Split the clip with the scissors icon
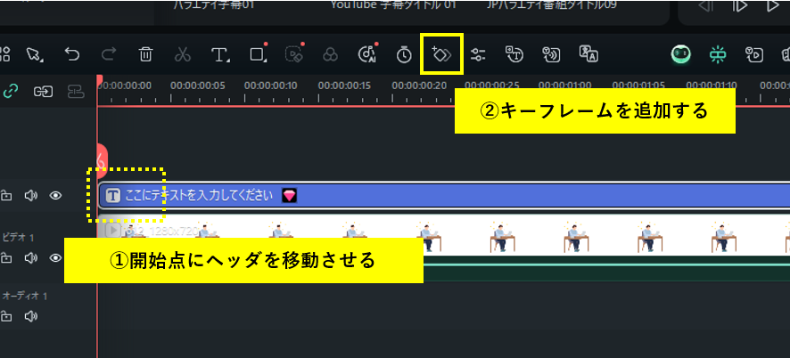This screenshot has height=358, width=790. click(x=183, y=54)
